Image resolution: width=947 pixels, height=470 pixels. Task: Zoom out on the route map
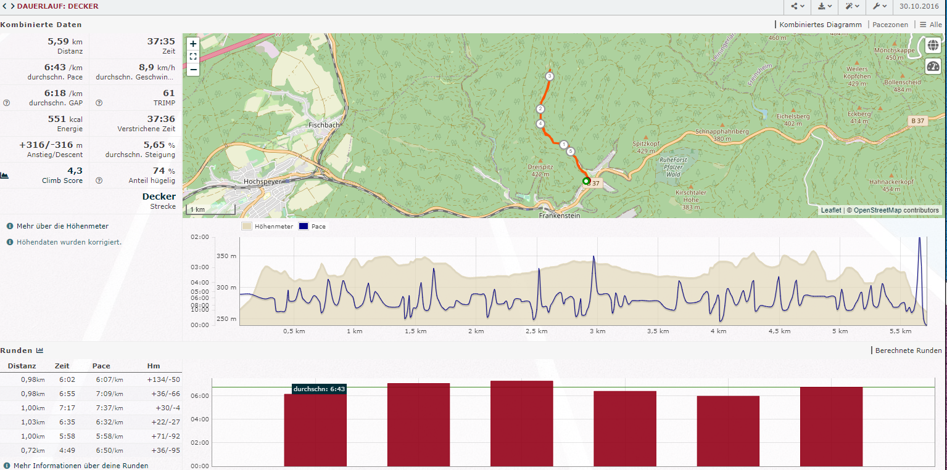[193, 69]
